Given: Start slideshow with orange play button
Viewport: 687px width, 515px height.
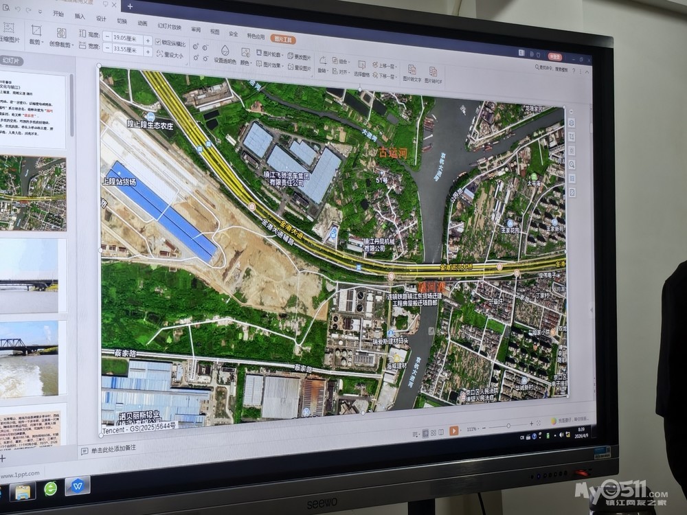Looking at the screenshot, I should tap(454, 431).
